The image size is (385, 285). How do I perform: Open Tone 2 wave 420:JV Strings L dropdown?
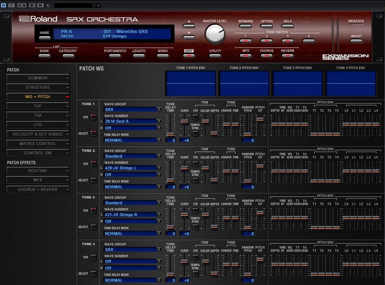[x=132, y=168]
